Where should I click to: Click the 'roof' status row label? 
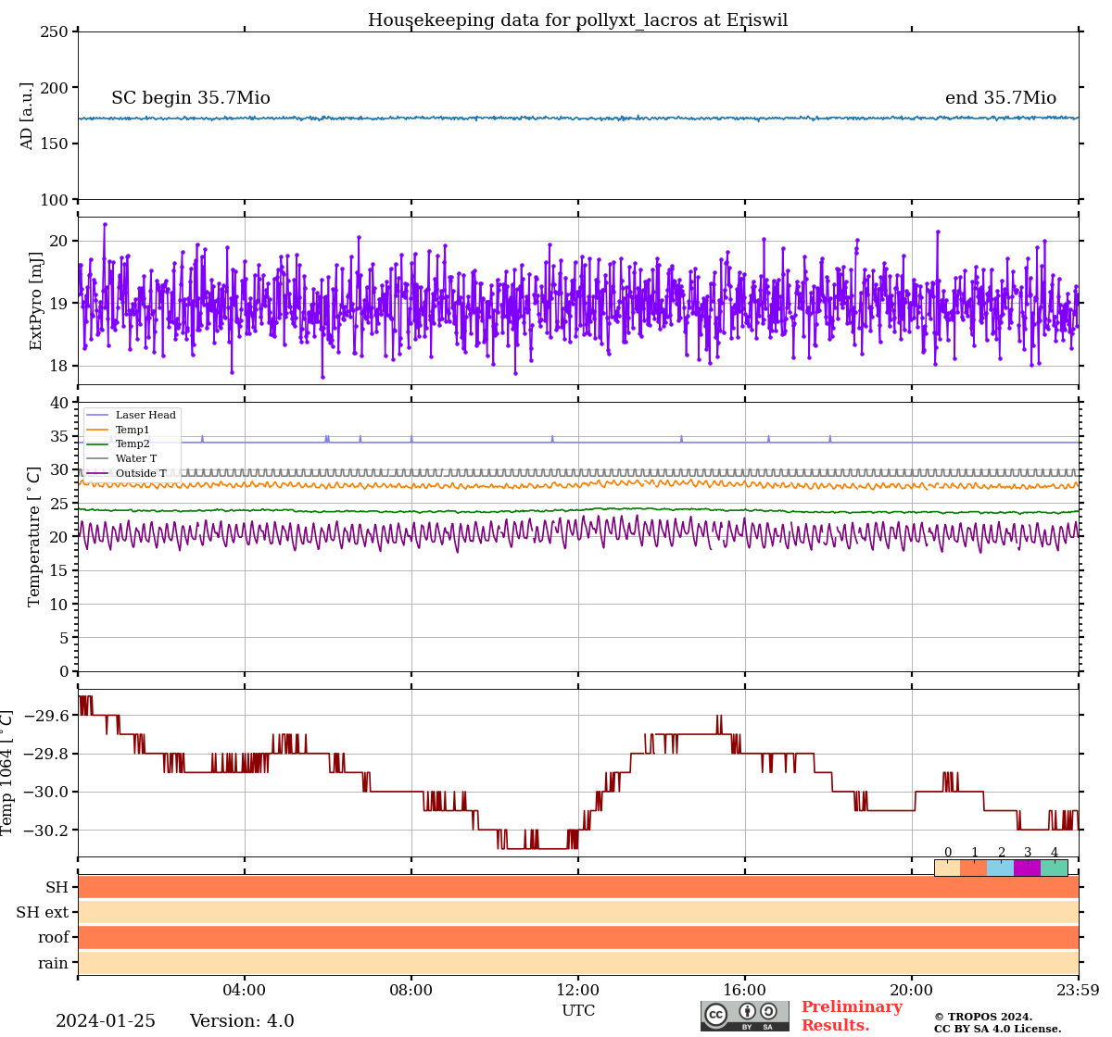54,938
